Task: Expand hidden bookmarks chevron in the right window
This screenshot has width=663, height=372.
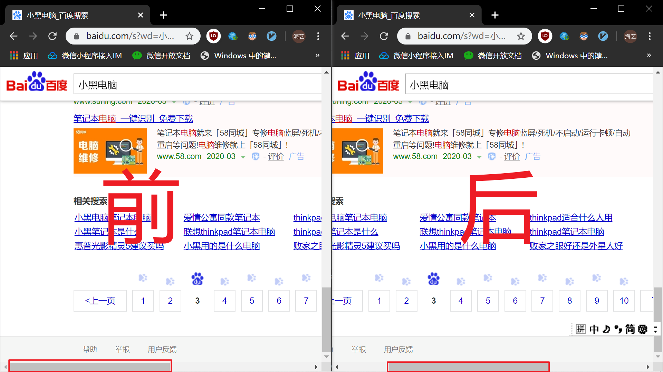Action: [649, 55]
